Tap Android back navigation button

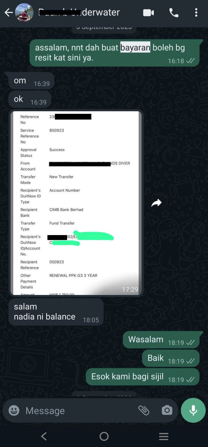pos(44,436)
